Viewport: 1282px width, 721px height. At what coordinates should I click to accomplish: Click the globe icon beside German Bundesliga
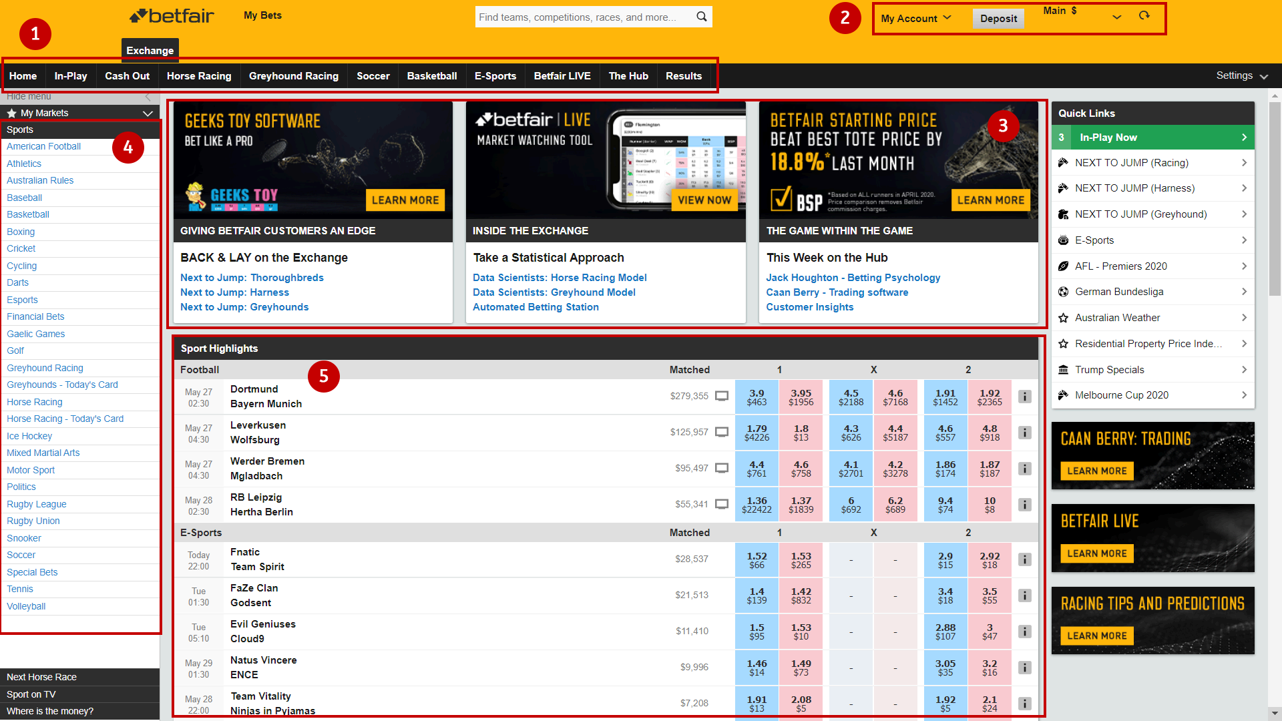click(1063, 291)
